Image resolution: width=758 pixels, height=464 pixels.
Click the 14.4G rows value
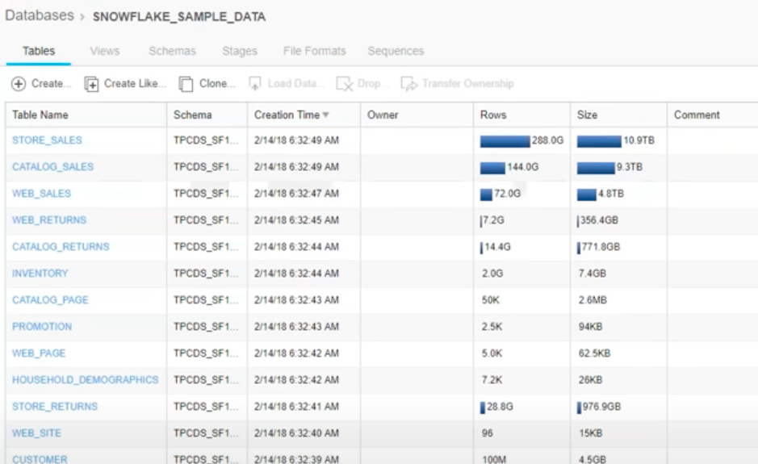497,246
